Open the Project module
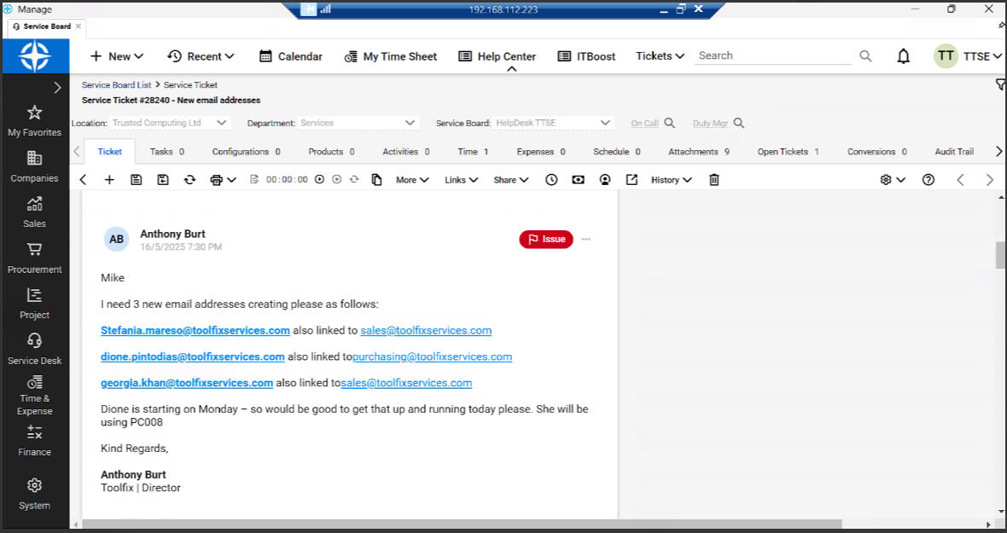Image resolution: width=1007 pixels, height=533 pixels. click(35, 304)
